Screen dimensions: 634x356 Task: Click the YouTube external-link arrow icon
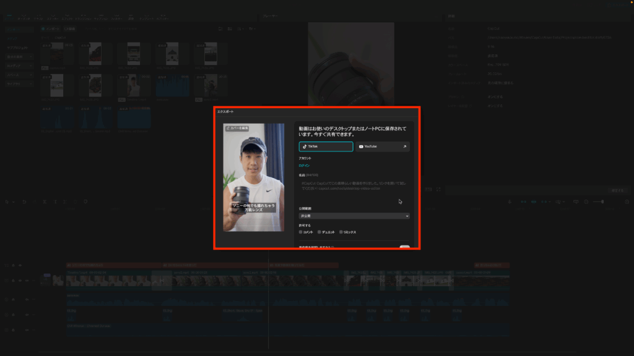404,146
